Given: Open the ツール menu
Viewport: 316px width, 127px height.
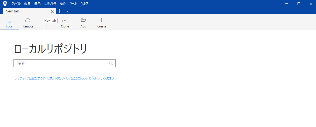Looking at the screenshot, I should (x=73, y=4).
